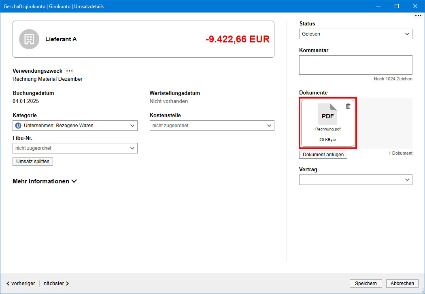Minimize the Umsatzdetails window
This screenshot has width=425, height=294.
click(378, 6)
